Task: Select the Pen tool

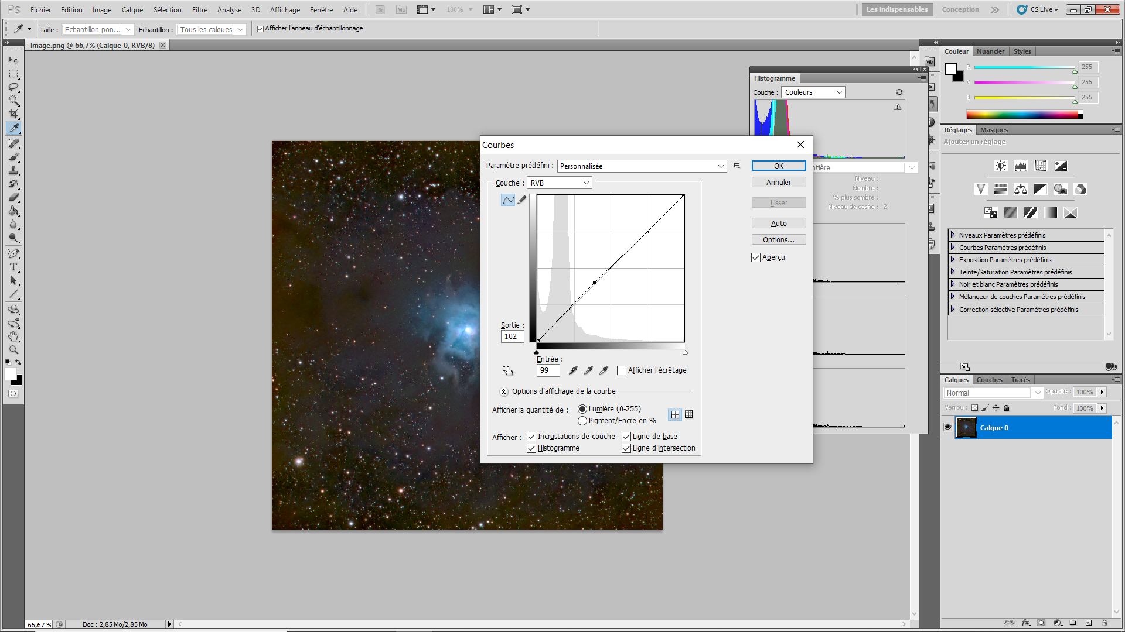Action: coord(13,253)
